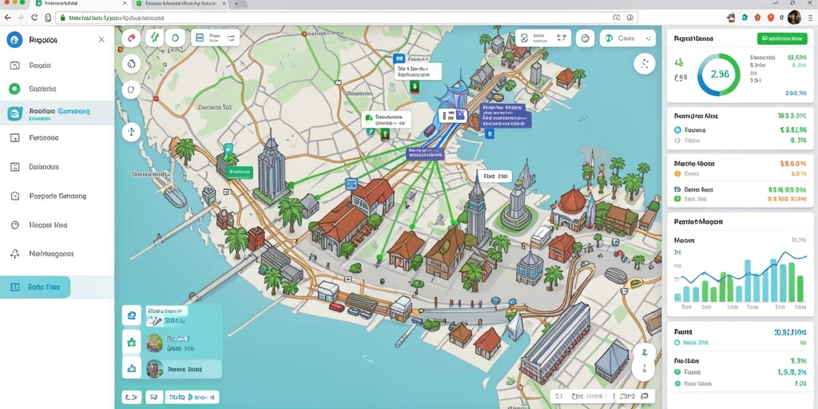Select the green circle sidebar menu icon
818x409 pixels.
[14, 89]
